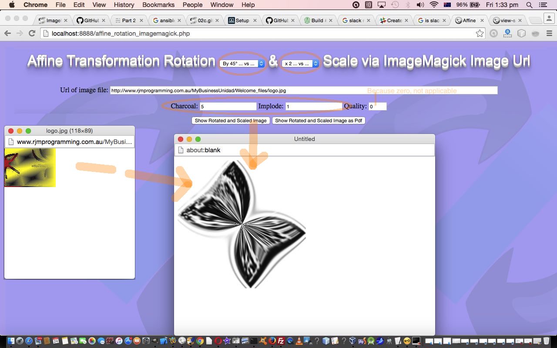The height and width of the screenshot is (348, 557).
Task: Open the rotation 'By 45° ... vs ...' dropdown
Action: pyautogui.click(x=242, y=64)
